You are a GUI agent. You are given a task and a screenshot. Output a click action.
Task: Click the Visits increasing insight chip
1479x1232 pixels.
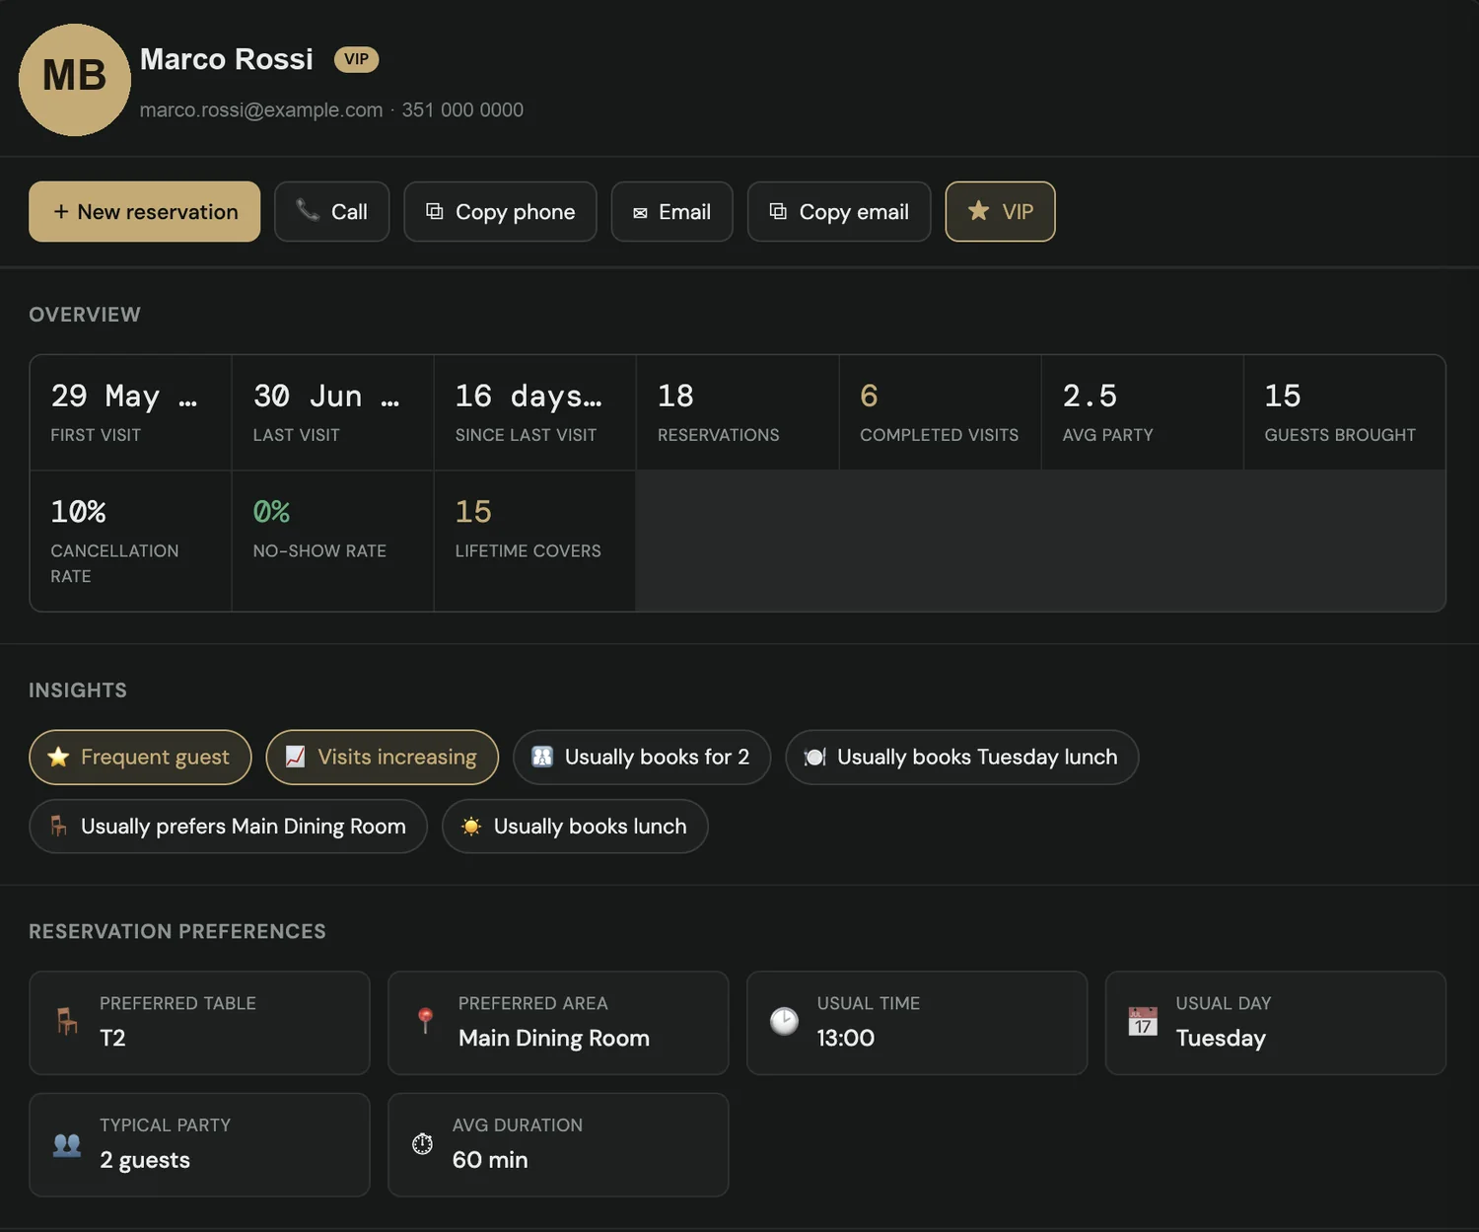coord(383,757)
